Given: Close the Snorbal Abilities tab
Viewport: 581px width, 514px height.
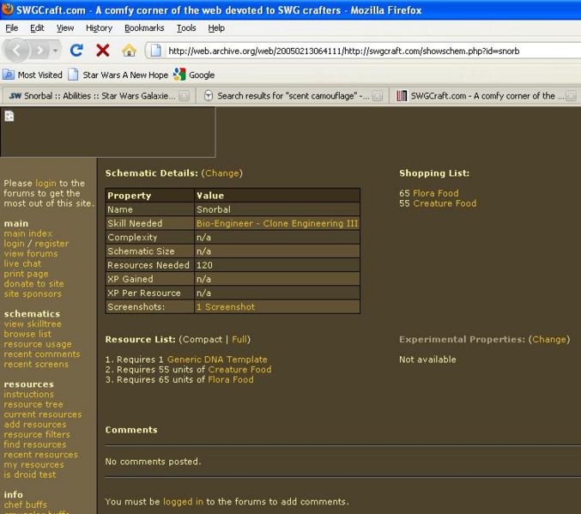Looking at the screenshot, I should 184,96.
